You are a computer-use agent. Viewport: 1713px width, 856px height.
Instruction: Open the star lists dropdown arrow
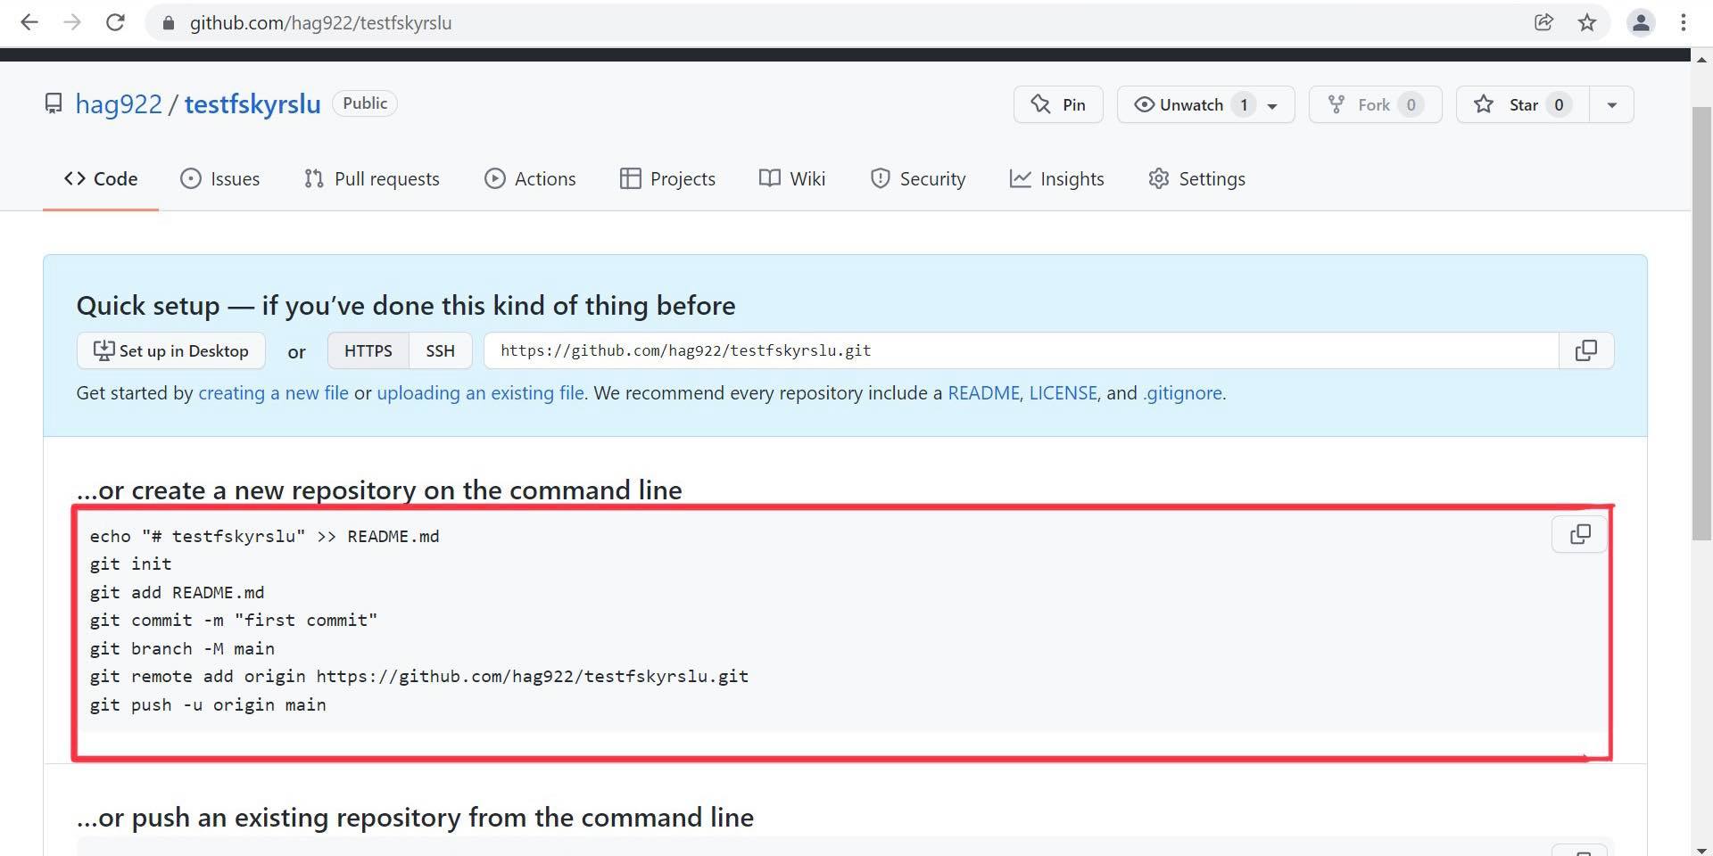(1611, 104)
